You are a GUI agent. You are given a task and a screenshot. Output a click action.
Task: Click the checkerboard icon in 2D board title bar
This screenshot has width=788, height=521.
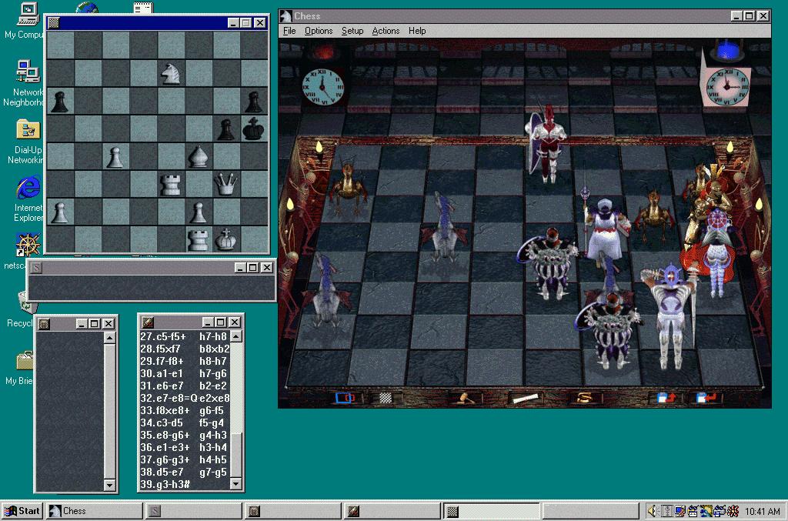tap(54, 22)
